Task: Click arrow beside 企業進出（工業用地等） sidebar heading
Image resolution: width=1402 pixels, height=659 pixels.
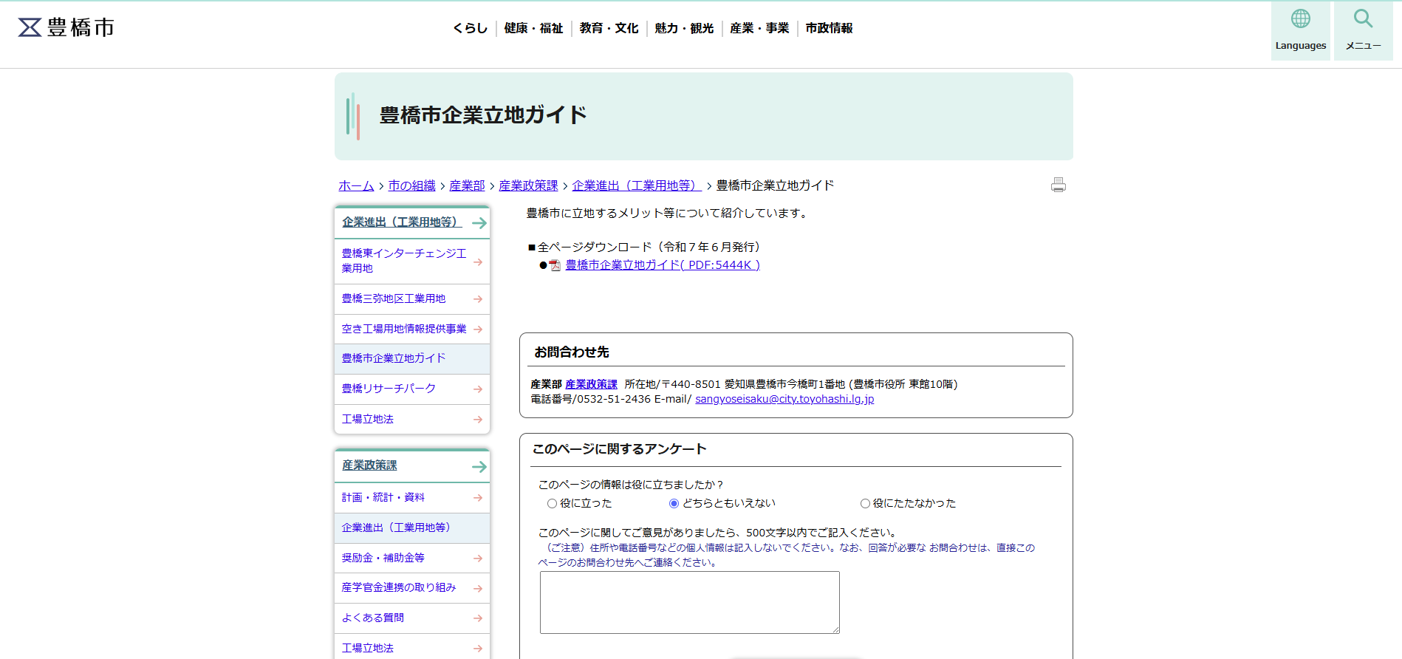Action: 479,222
